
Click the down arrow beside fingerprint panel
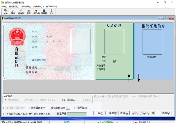139,78
